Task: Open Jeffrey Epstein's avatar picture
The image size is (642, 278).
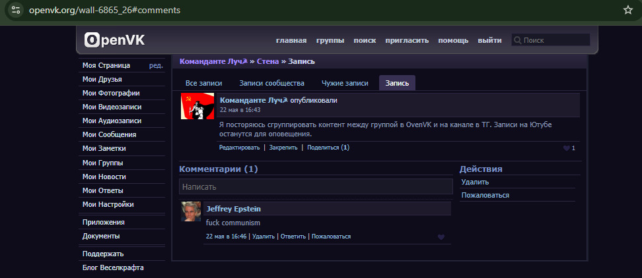Action: click(x=191, y=211)
